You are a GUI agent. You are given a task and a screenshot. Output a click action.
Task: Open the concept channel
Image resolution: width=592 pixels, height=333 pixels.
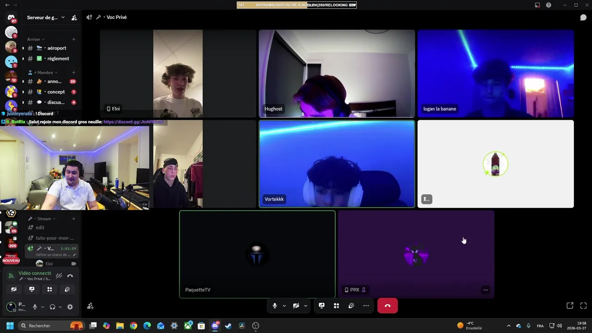pyautogui.click(x=51, y=92)
